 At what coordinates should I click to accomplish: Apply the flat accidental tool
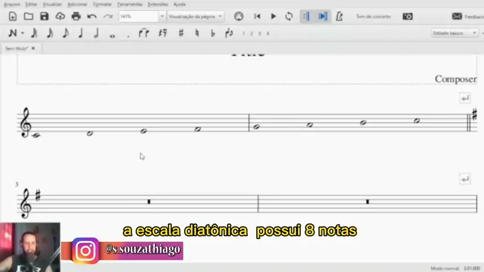(x=212, y=33)
